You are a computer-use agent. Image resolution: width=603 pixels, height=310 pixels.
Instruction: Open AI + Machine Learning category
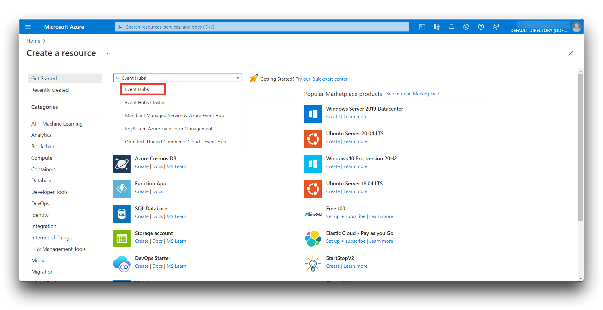[x=57, y=124]
